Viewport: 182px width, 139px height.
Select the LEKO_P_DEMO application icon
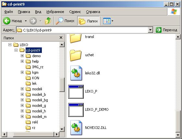click(x=76, y=110)
